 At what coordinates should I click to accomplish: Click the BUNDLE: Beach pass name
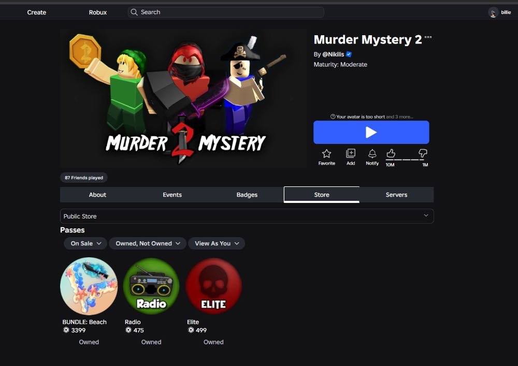click(x=84, y=322)
